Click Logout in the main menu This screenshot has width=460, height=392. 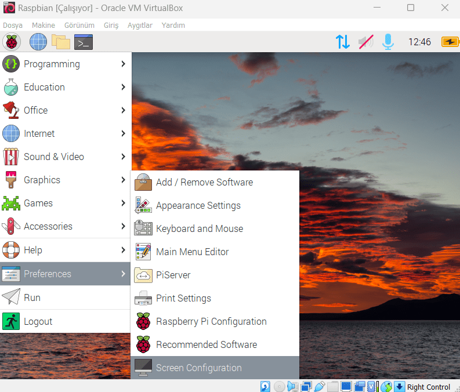tap(38, 321)
